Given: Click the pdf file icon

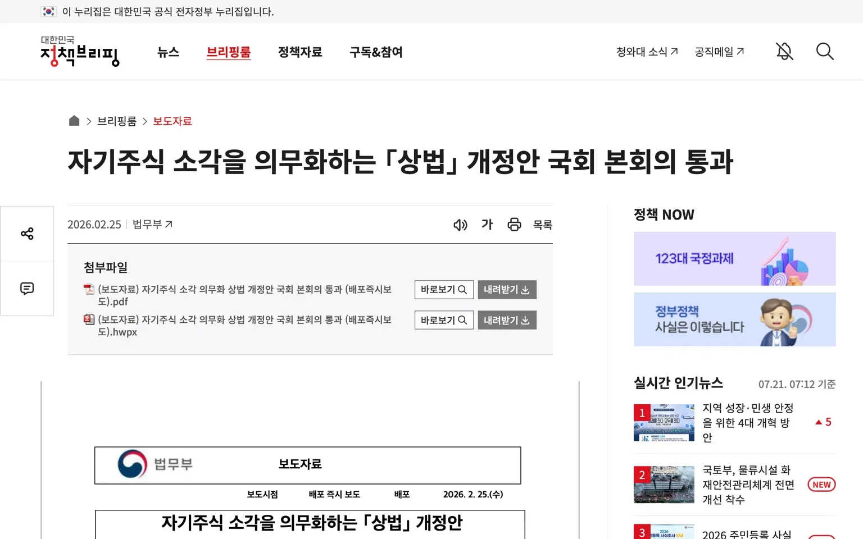Looking at the screenshot, I should tap(89, 289).
